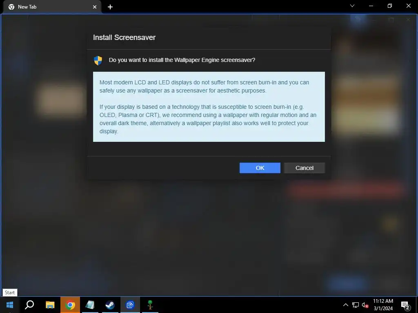Cancel the Install Screensaver dialog
This screenshot has width=418, height=313.
pyautogui.click(x=305, y=168)
